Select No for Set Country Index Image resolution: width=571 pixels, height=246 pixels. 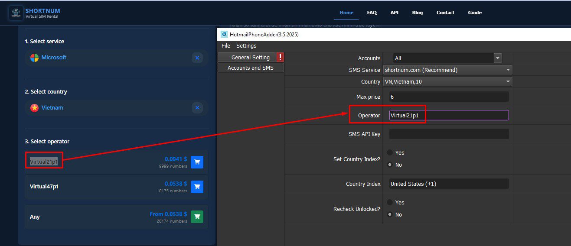pyautogui.click(x=390, y=165)
